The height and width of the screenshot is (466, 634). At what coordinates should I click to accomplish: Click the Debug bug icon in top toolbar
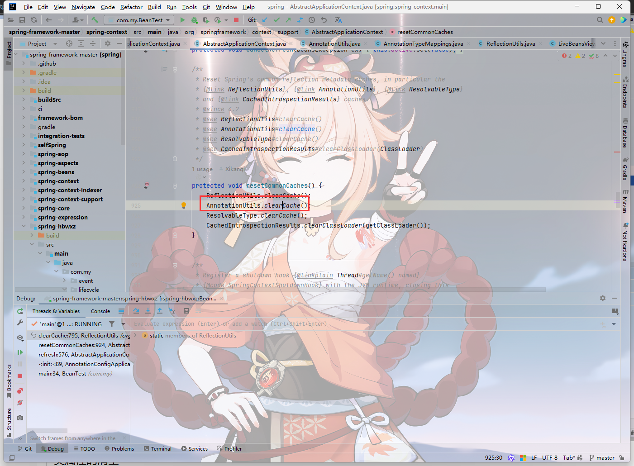[x=194, y=20]
